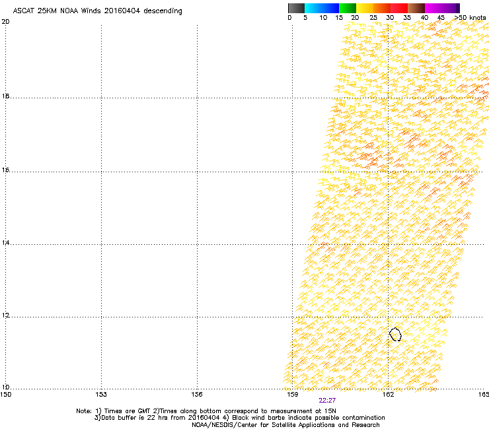The width and height of the screenshot is (489, 429).
Task: Click the latitude label '10'
Action: point(5,387)
